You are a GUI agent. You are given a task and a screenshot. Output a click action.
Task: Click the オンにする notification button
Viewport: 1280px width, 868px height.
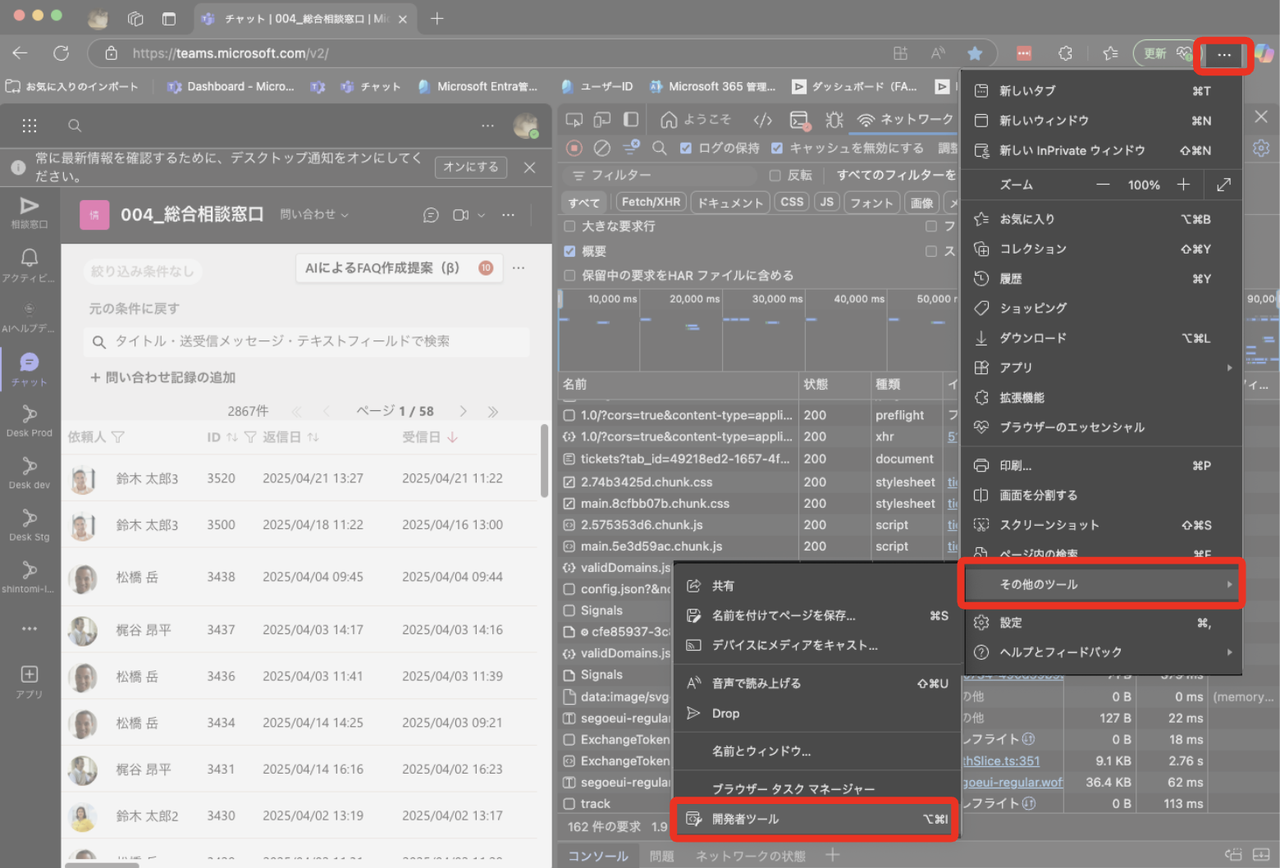point(471,167)
